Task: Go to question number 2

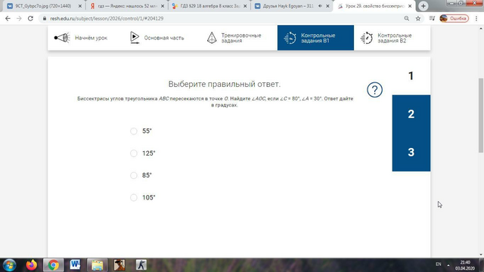Action: pyautogui.click(x=411, y=114)
